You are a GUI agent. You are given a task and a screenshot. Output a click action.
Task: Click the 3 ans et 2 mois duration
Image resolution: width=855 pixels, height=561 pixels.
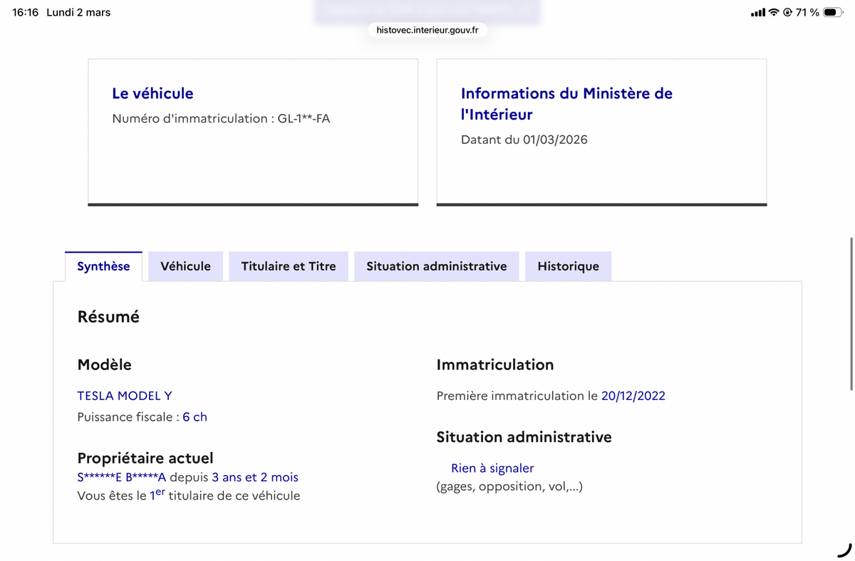click(255, 478)
